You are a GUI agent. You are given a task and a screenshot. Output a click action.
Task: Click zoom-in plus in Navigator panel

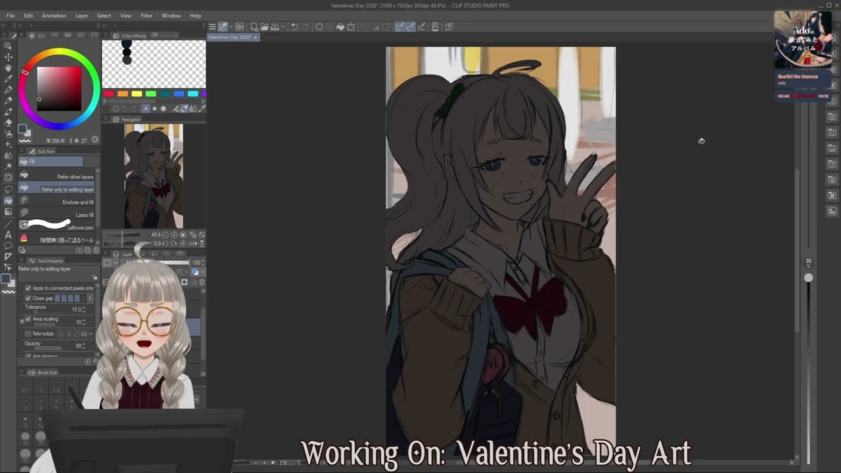pos(174,235)
